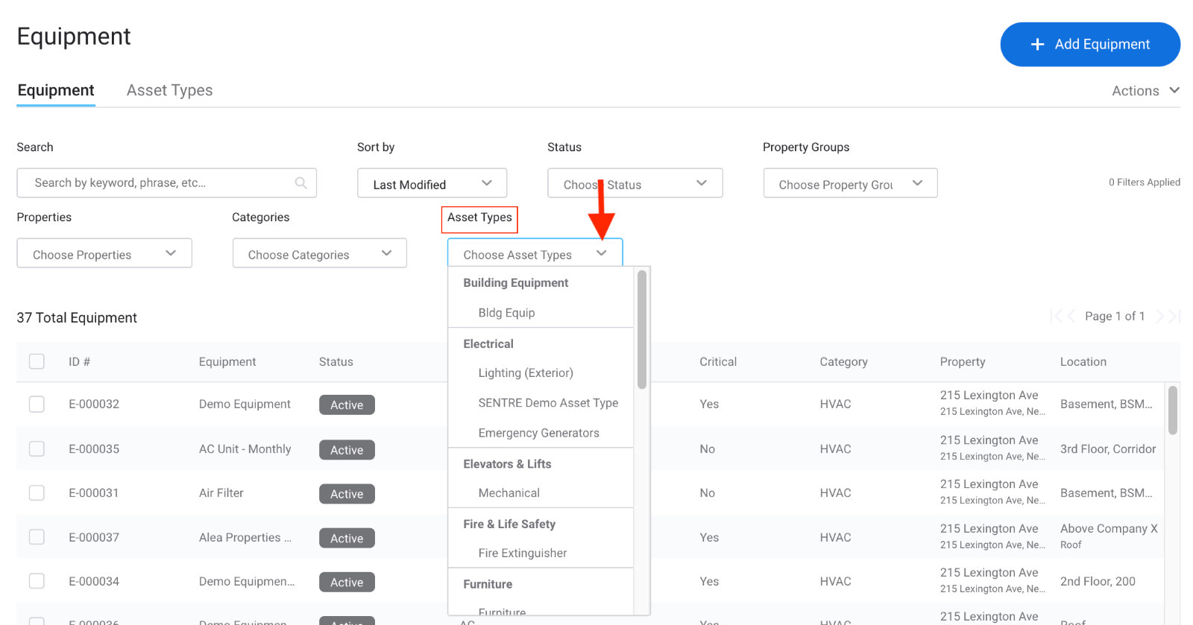Go to first page arrow icon
Viewport: 1193px width, 625px height.
1056,317
